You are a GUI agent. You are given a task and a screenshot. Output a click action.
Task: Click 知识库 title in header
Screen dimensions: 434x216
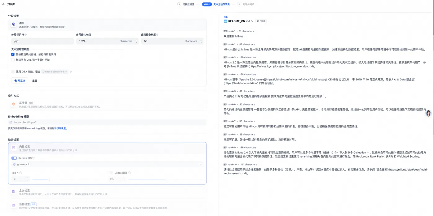point(11,4)
